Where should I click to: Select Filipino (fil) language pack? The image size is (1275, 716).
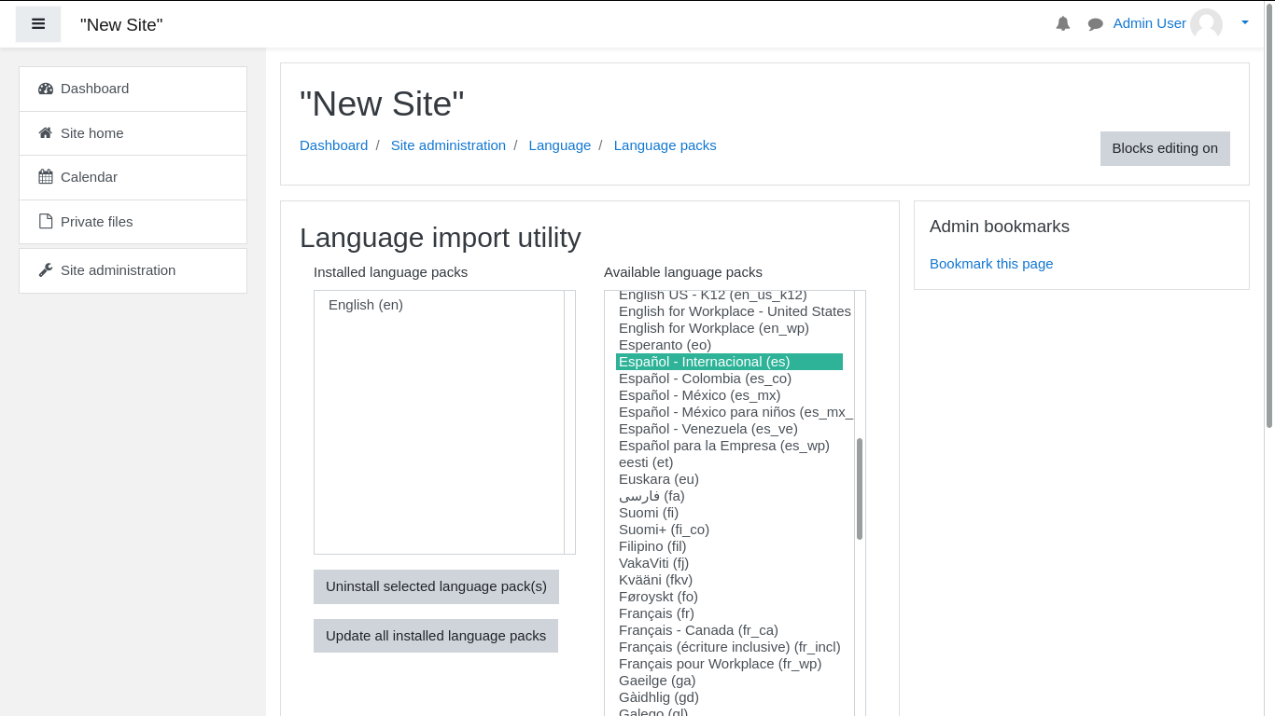click(x=729, y=546)
